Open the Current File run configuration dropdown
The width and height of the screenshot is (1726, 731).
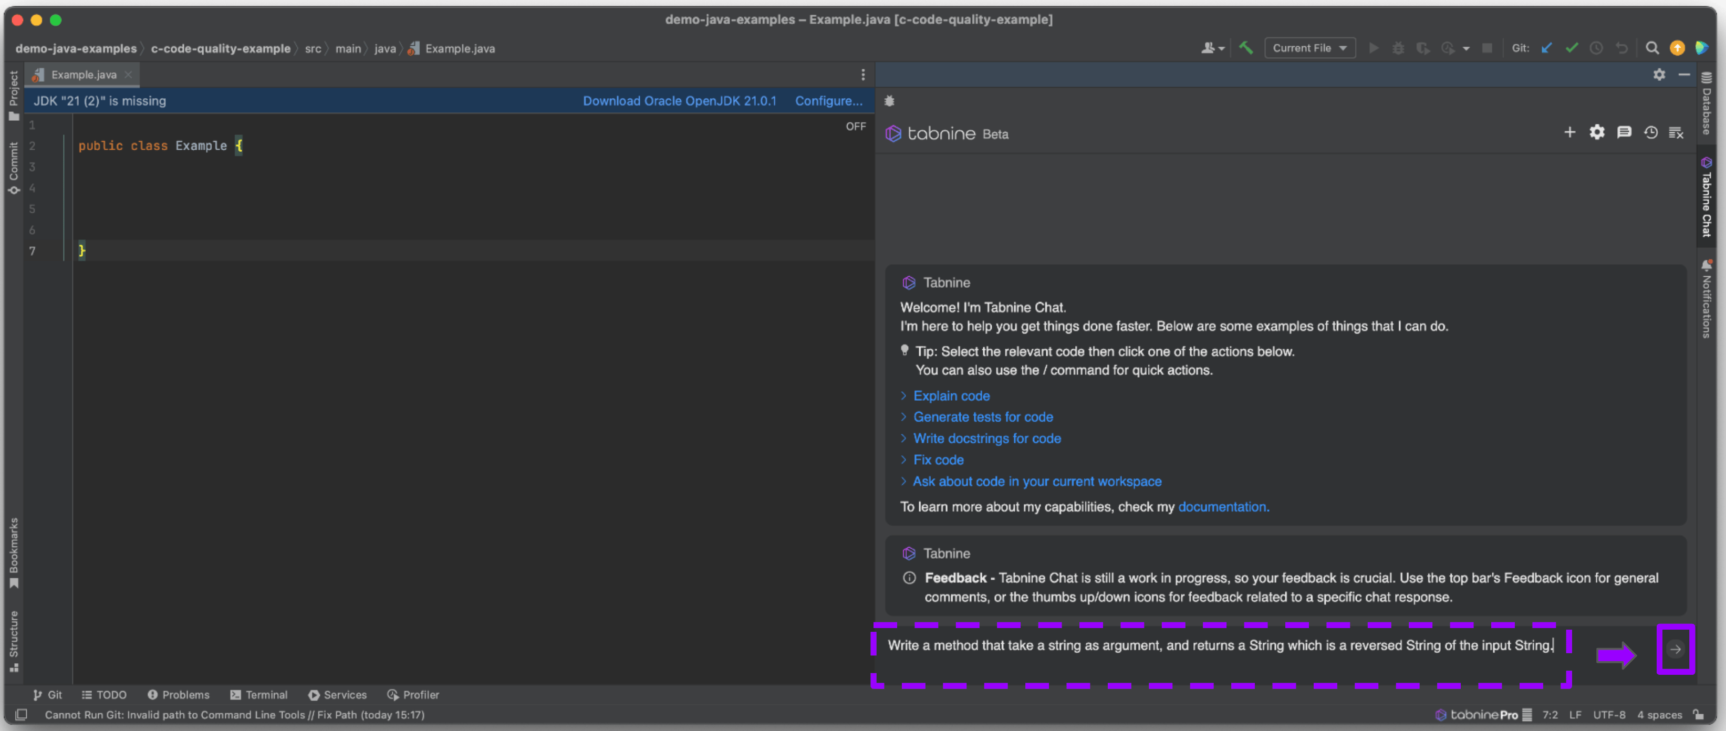1309,48
